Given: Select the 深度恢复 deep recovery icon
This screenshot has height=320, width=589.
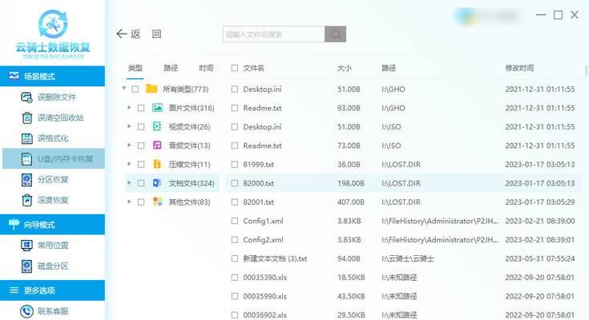Looking at the screenshot, I should click(x=26, y=200).
